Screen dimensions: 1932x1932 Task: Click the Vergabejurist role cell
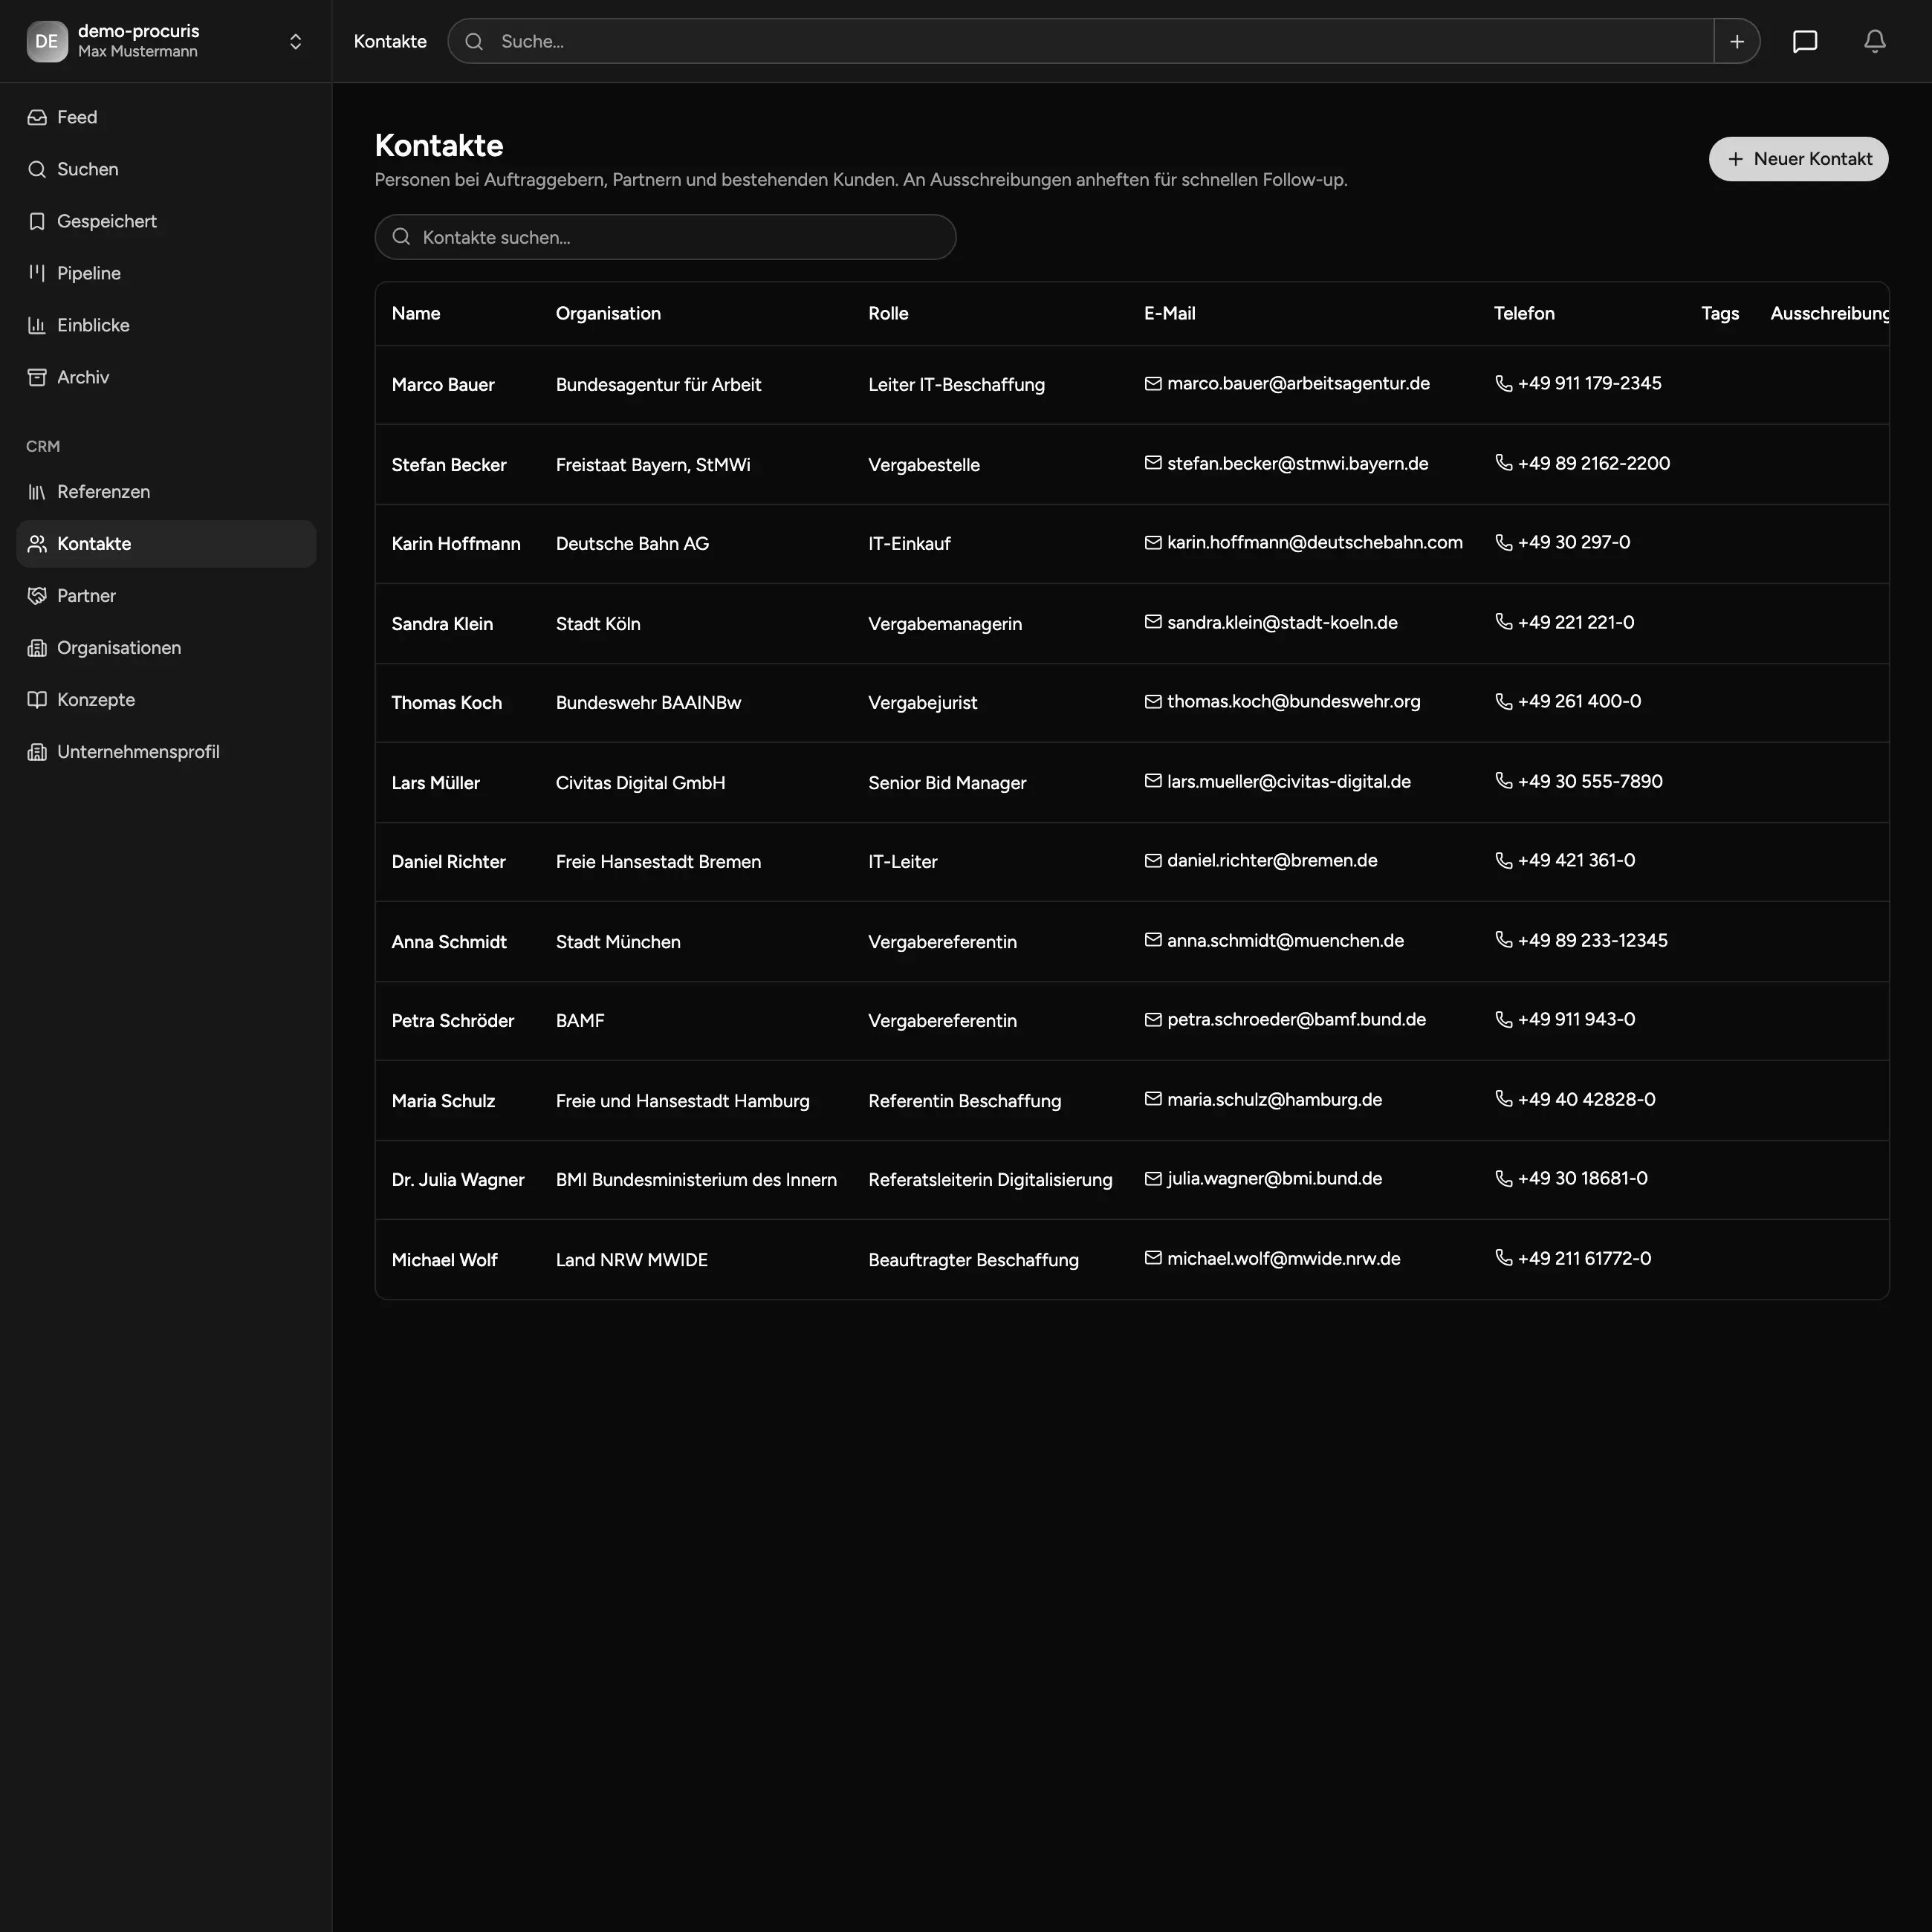[x=922, y=703]
